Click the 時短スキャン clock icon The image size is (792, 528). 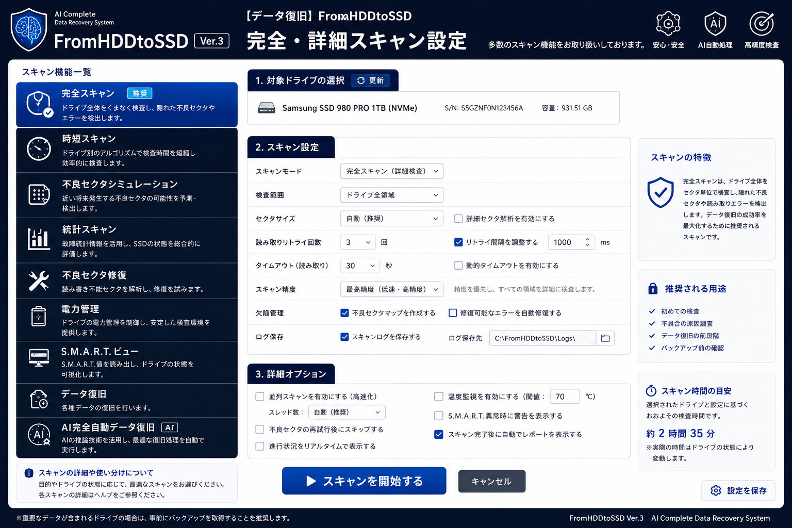click(39, 149)
